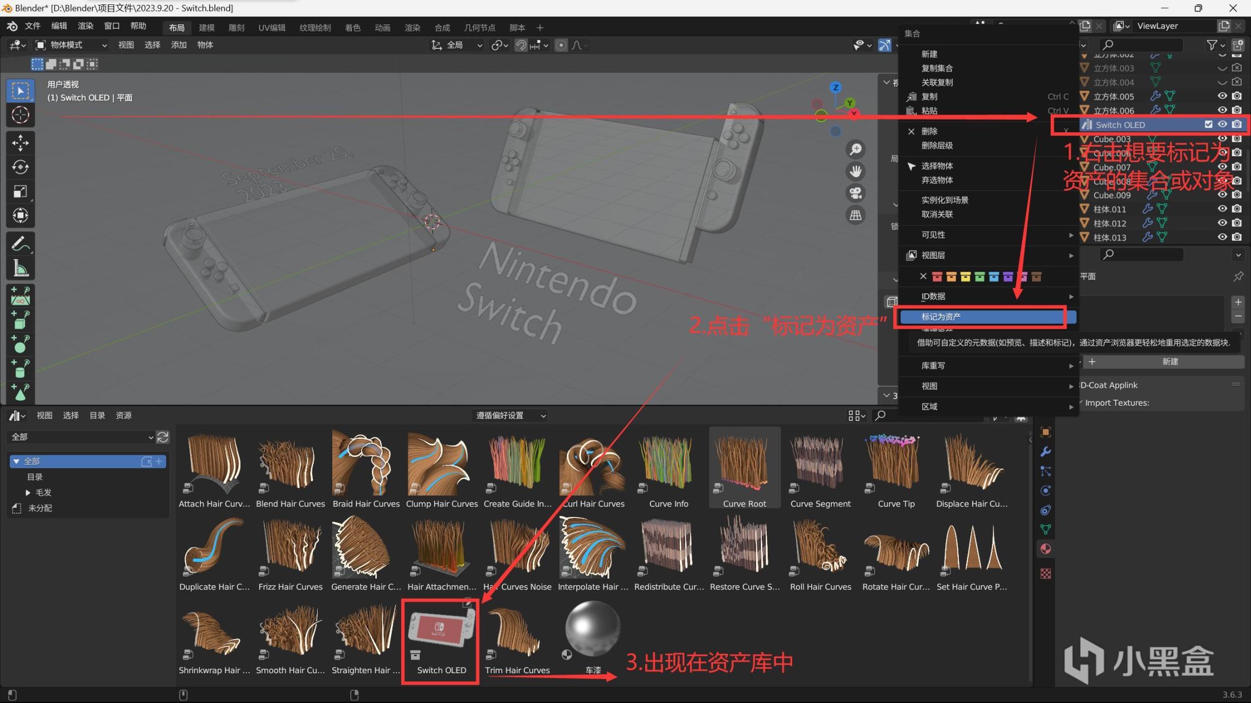The image size is (1251, 703).
Task: Open the 遵循偏好设置 import method dropdown
Action: [x=510, y=416]
